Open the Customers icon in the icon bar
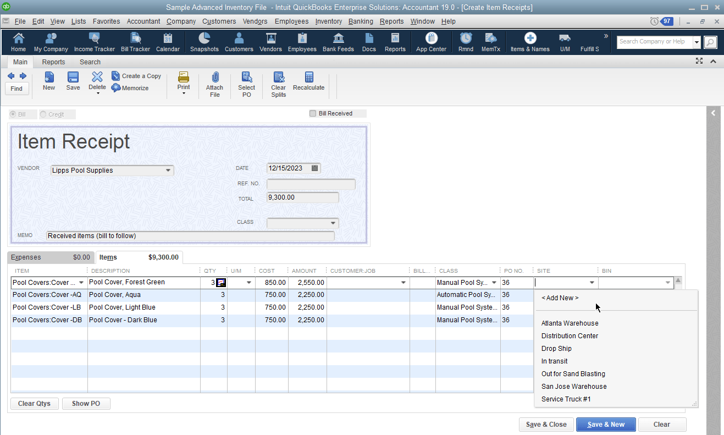 coord(239,42)
